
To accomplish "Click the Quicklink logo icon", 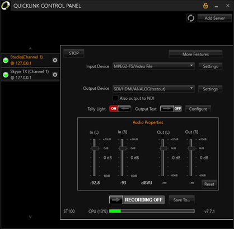I will [x=6, y=6].
